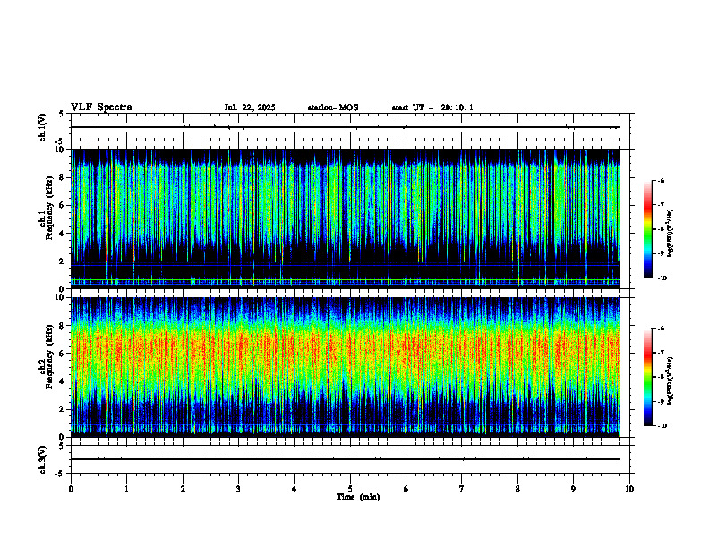The image size is (709, 548).
Task: Click the ch.2 spectrogram color bar
Action: click(x=647, y=377)
